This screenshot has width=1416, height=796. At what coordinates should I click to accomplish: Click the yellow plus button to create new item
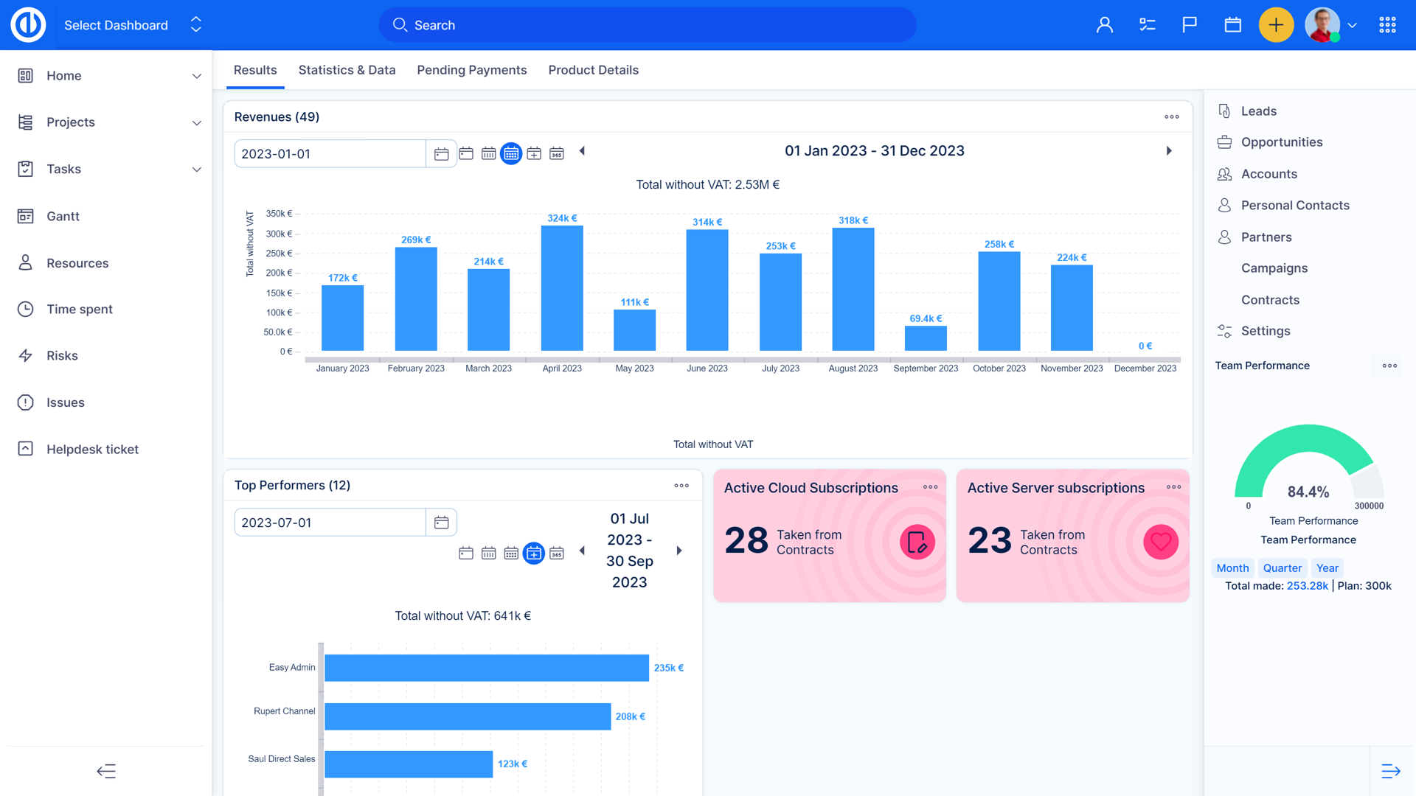tap(1276, 24)
